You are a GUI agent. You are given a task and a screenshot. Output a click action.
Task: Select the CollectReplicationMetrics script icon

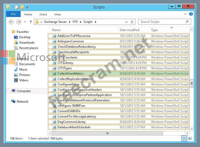tap(54, 79)
